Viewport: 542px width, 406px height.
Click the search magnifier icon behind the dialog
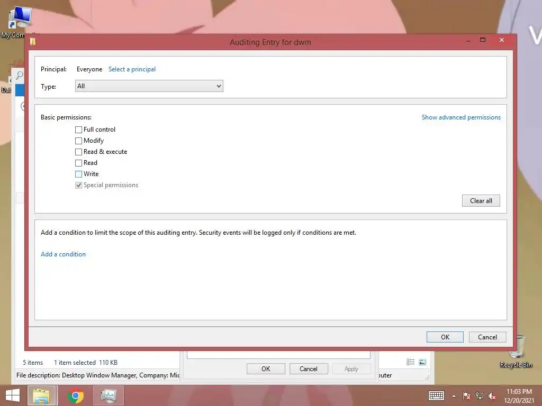click(20, 75)
